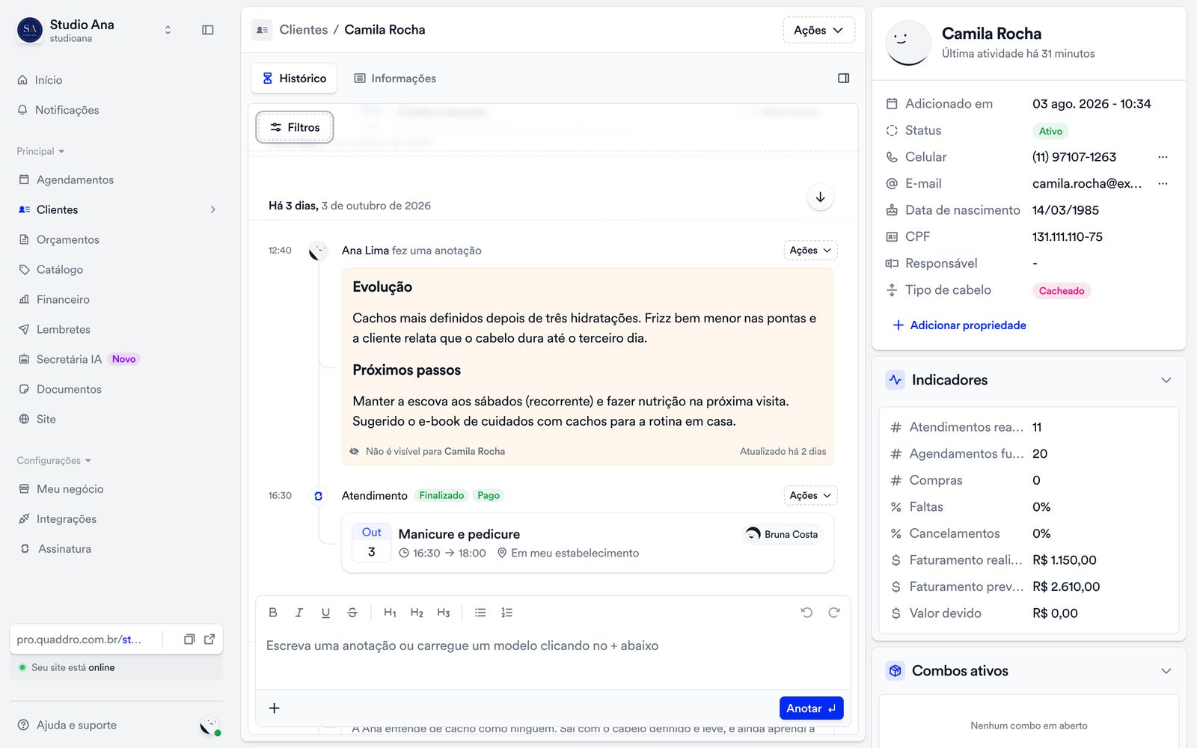Redo the last edit in editor
This screenshot has height=748, width=1197.
(x=833, y=613)
